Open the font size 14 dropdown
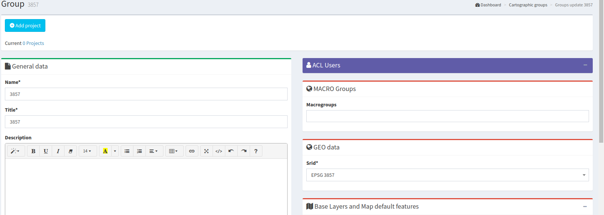The height and width of the screenshot is (215, 604). 88,151
